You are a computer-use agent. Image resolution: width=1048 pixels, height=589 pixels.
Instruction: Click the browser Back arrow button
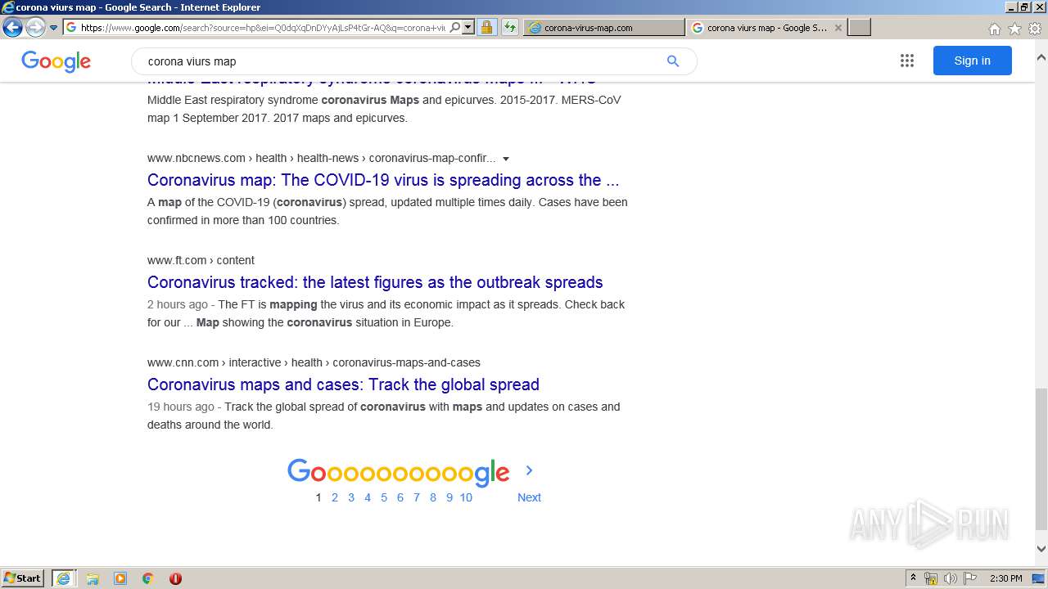click(12, 28)
